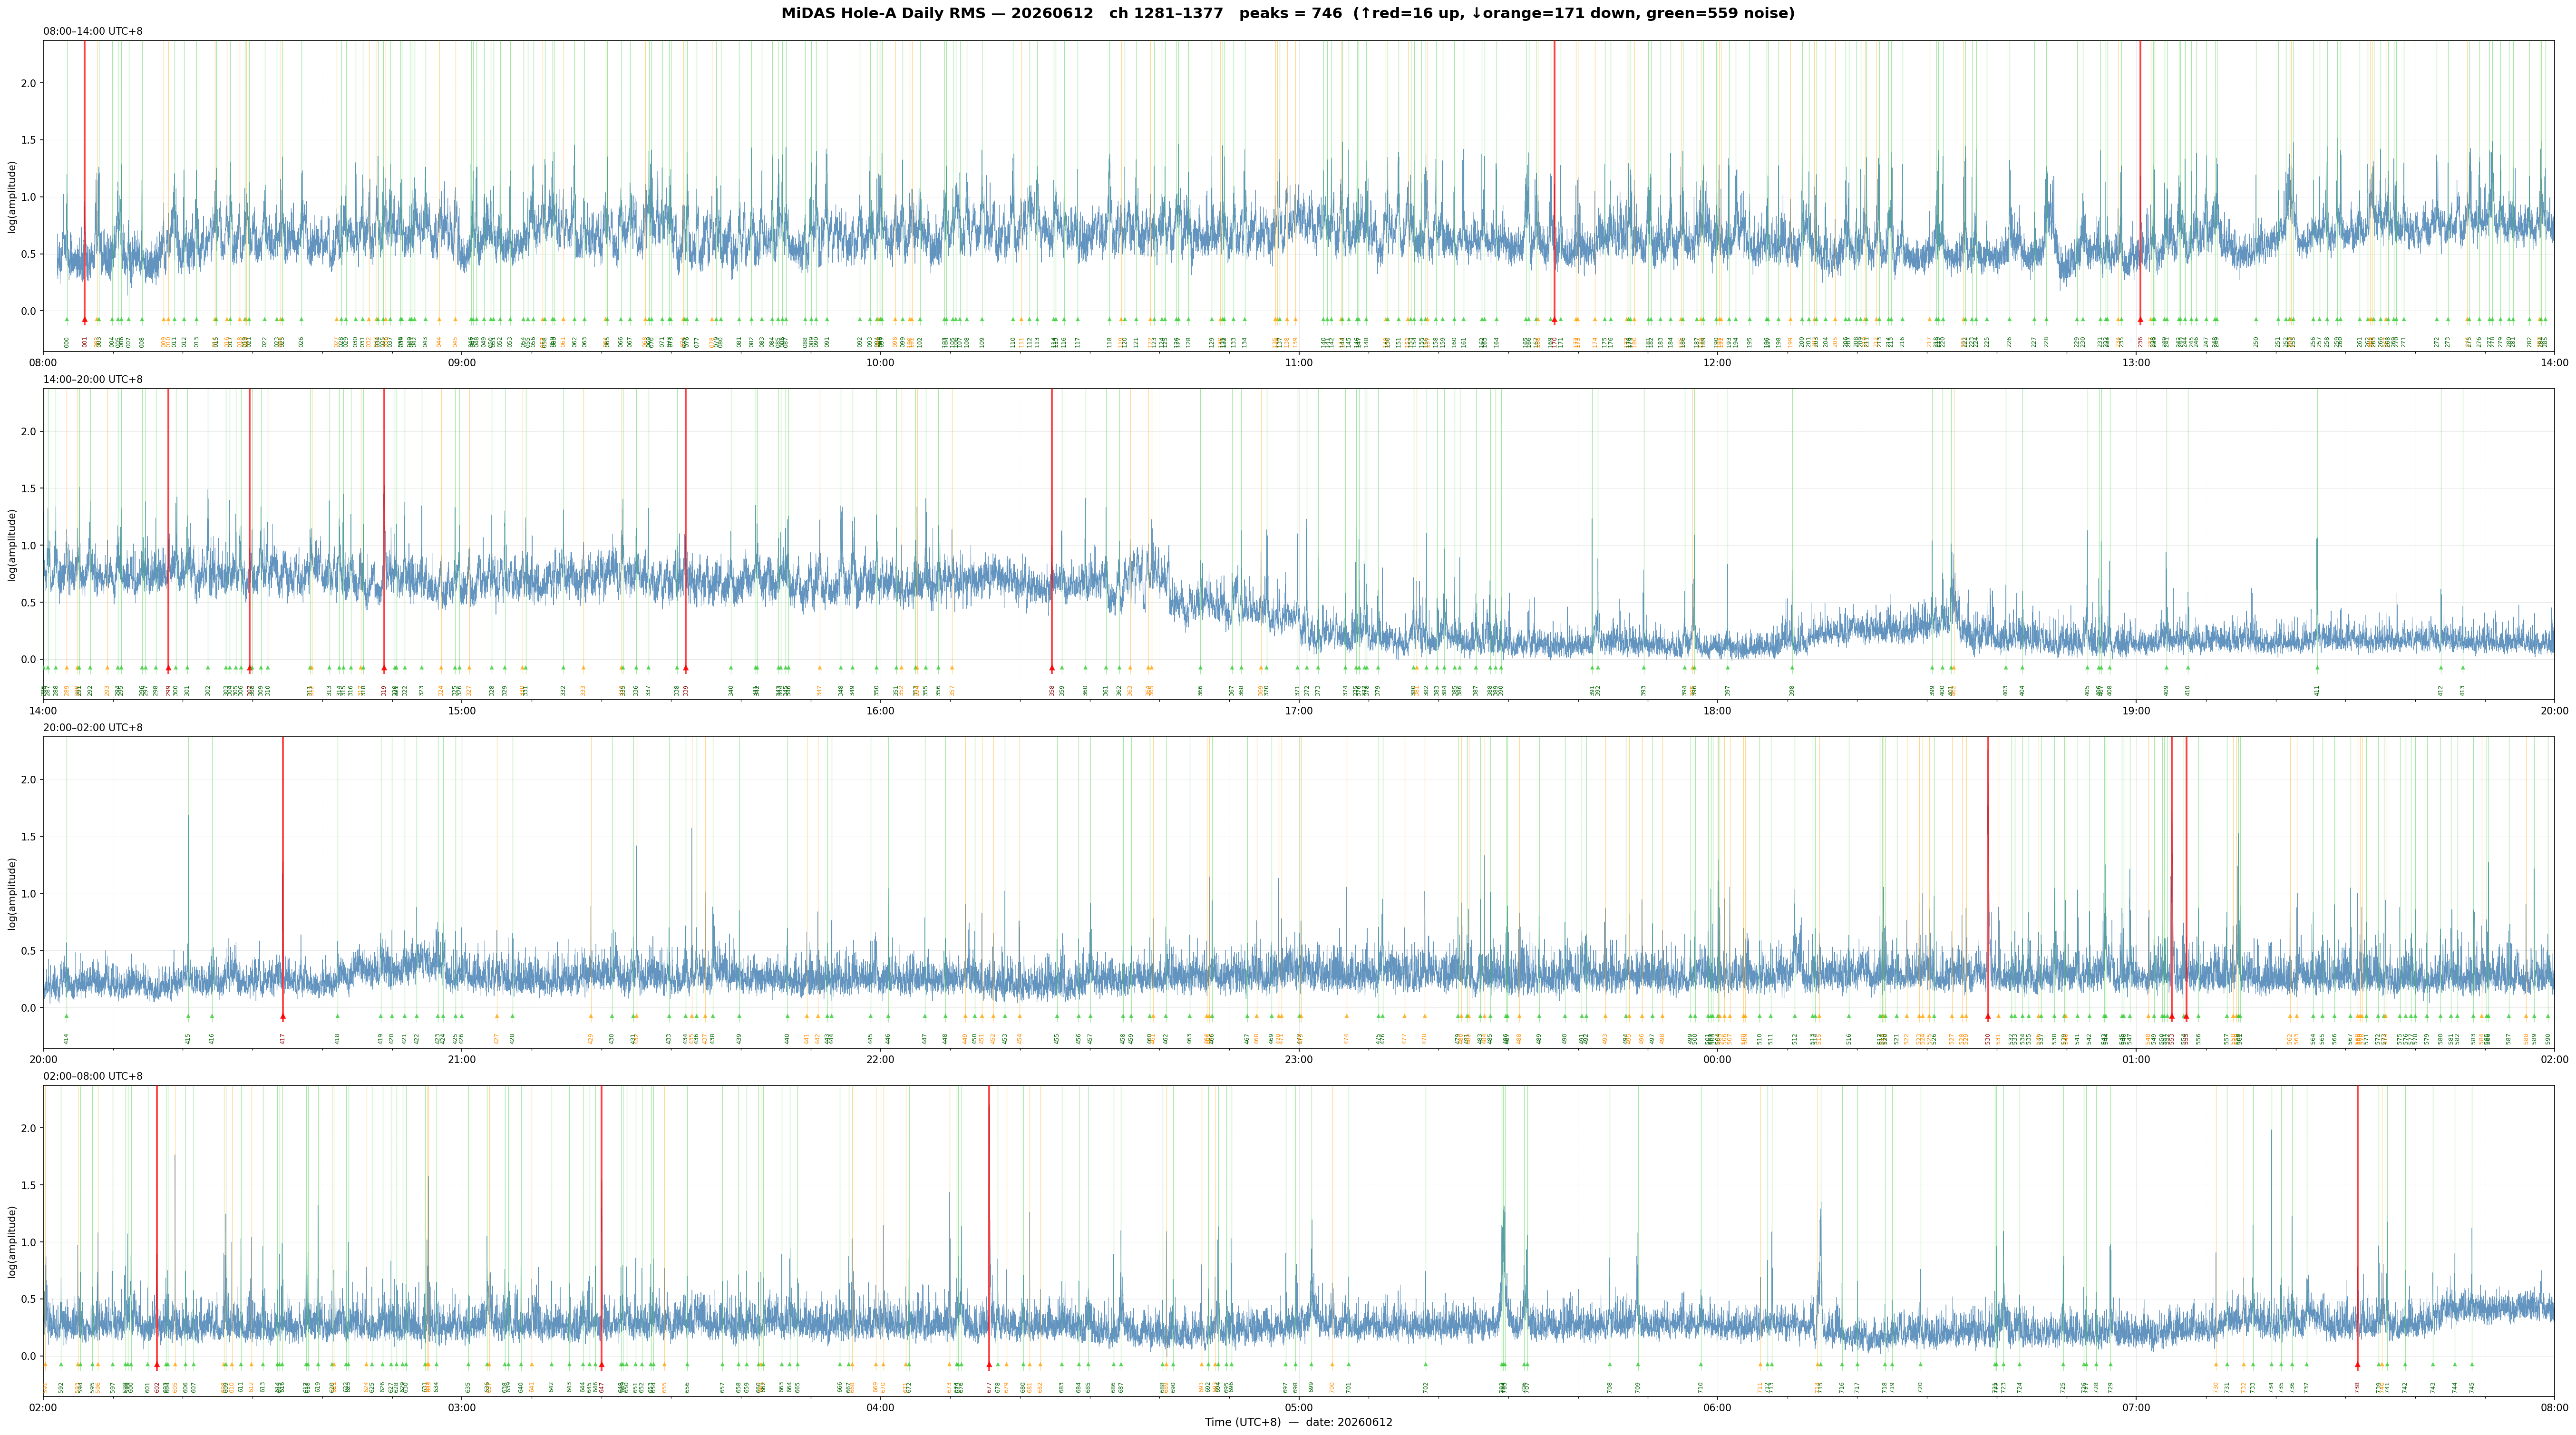
Task: Click the 06:00 time tick label
Action: pyautogui.click(x=1717, y=1407)
